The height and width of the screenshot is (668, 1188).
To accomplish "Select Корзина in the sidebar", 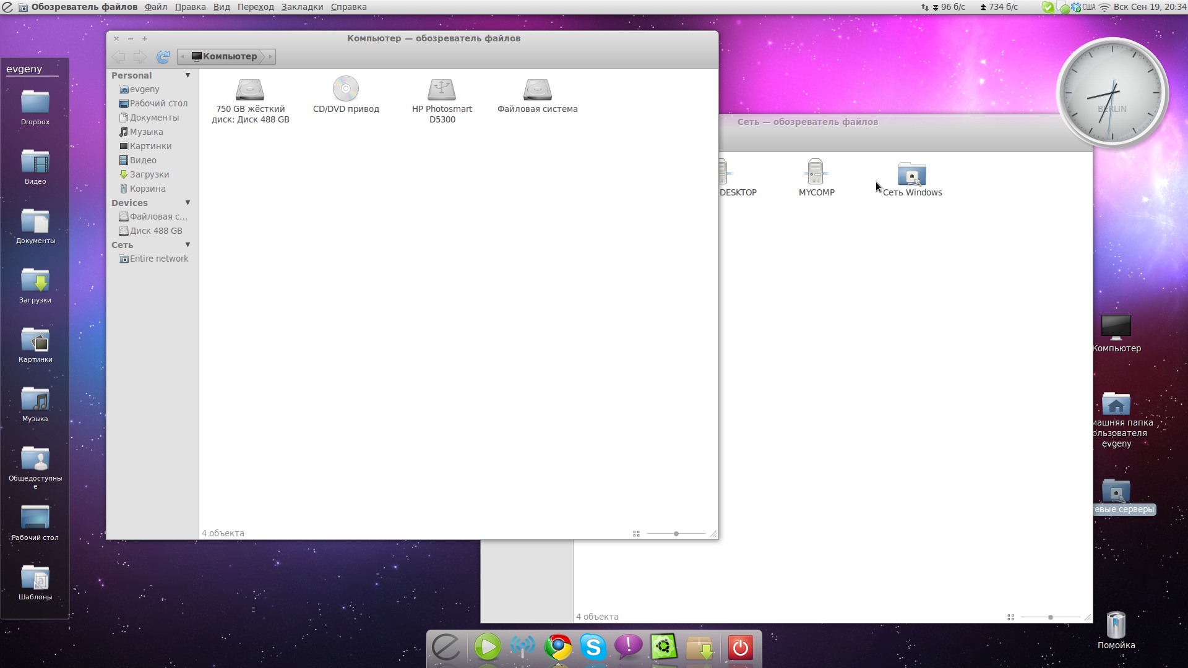I will (142, 189).
